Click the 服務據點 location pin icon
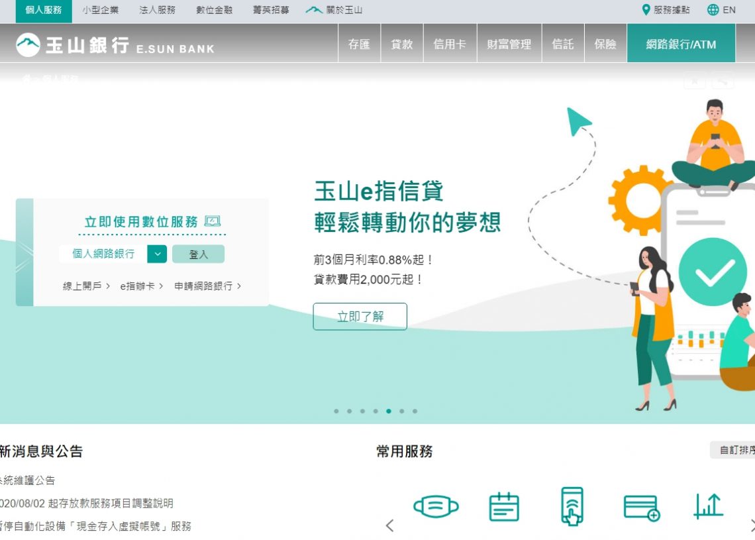The image size is (755, 540). tap(646, 10)
